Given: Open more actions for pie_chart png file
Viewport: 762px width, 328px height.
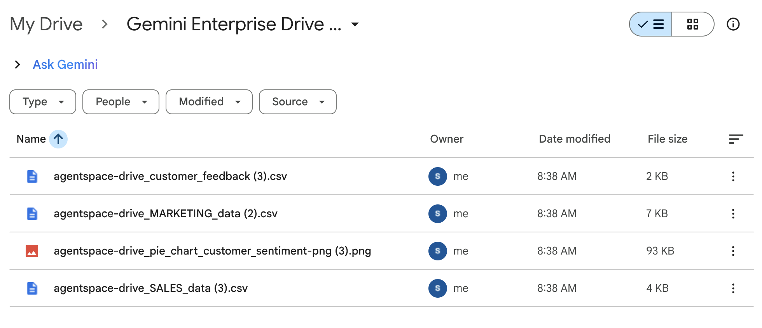Looking at the screenshot, I should tap(733, 251).
